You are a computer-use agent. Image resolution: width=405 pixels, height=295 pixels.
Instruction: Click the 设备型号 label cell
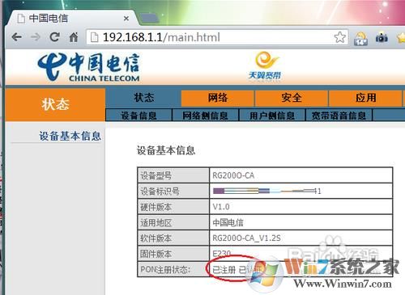point(173,175)
